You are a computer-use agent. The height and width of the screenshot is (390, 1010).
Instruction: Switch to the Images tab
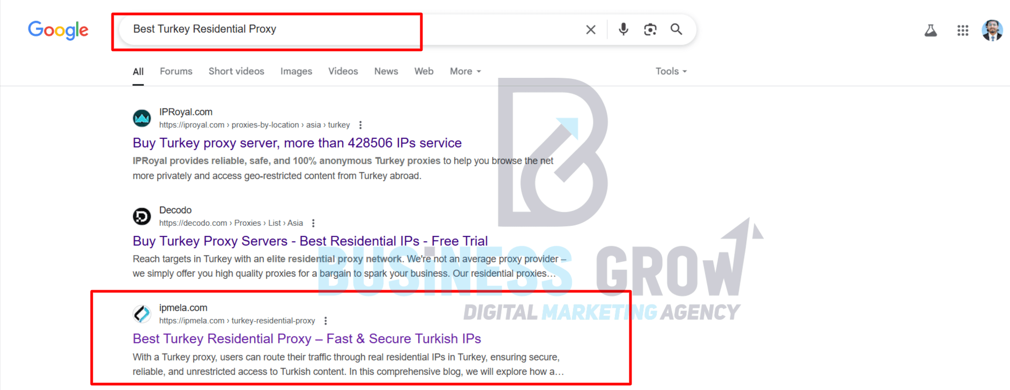point(296,71)
